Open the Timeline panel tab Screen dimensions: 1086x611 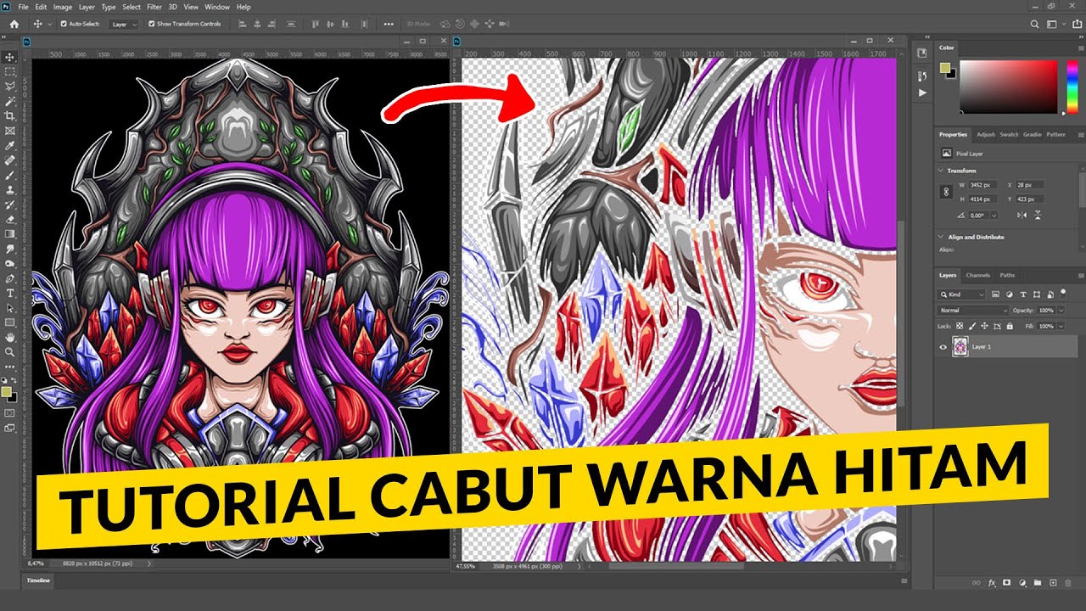click(38, 580)
